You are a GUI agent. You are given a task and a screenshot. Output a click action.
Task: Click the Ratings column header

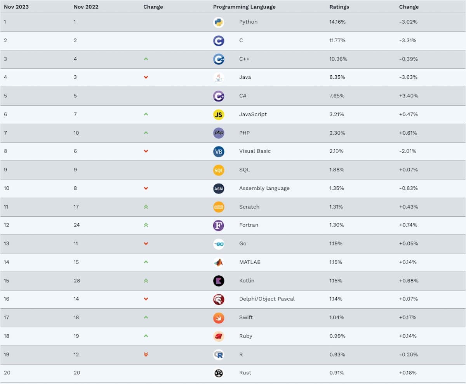tap(339, 7)
